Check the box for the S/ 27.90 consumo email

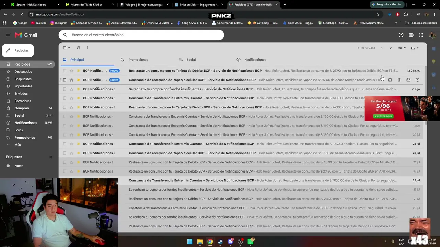point(65,71)
